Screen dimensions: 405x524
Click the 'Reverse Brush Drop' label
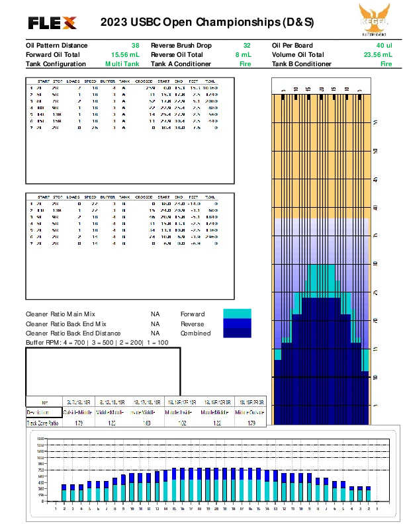coord(181,46)
